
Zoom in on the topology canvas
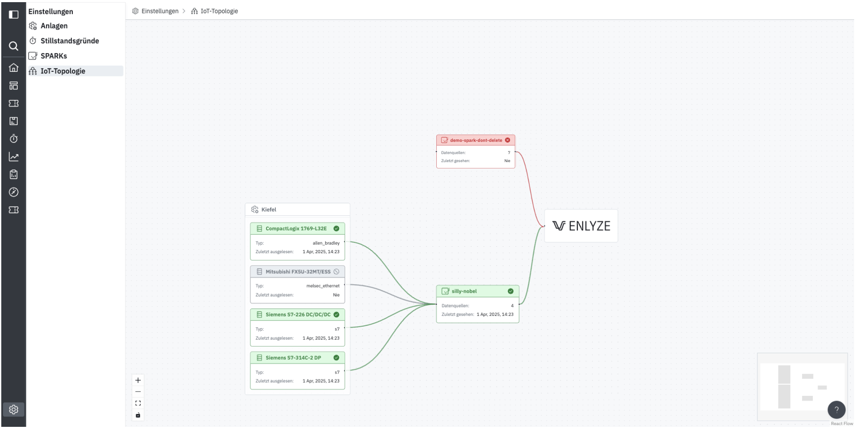pos(138,380)
